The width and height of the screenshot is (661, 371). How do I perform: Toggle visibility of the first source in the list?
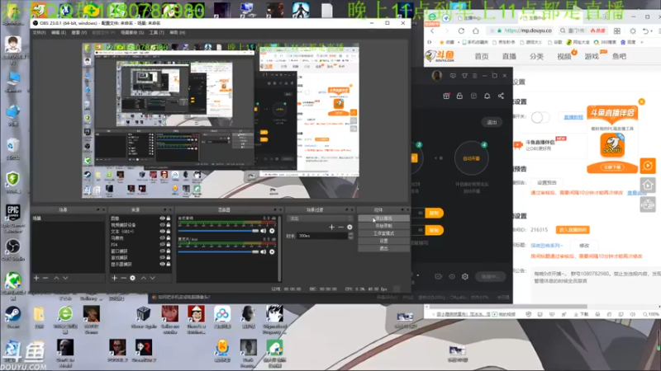(162, 218)
